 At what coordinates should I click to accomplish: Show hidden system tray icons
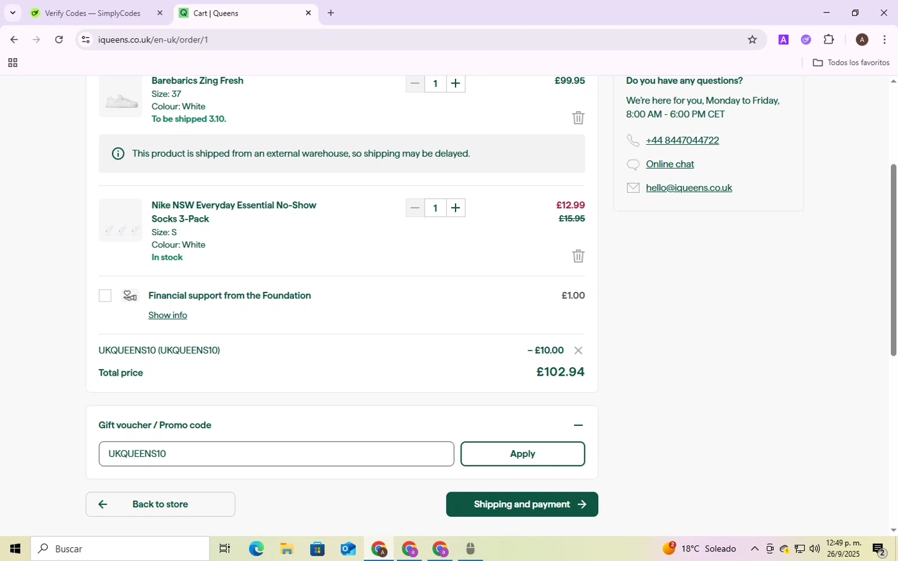point(754,548)
